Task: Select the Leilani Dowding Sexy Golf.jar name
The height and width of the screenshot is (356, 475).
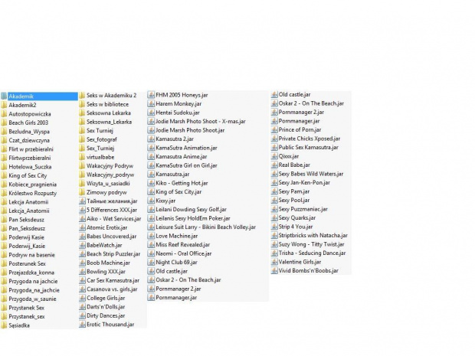Action: (x=192, y=210)
